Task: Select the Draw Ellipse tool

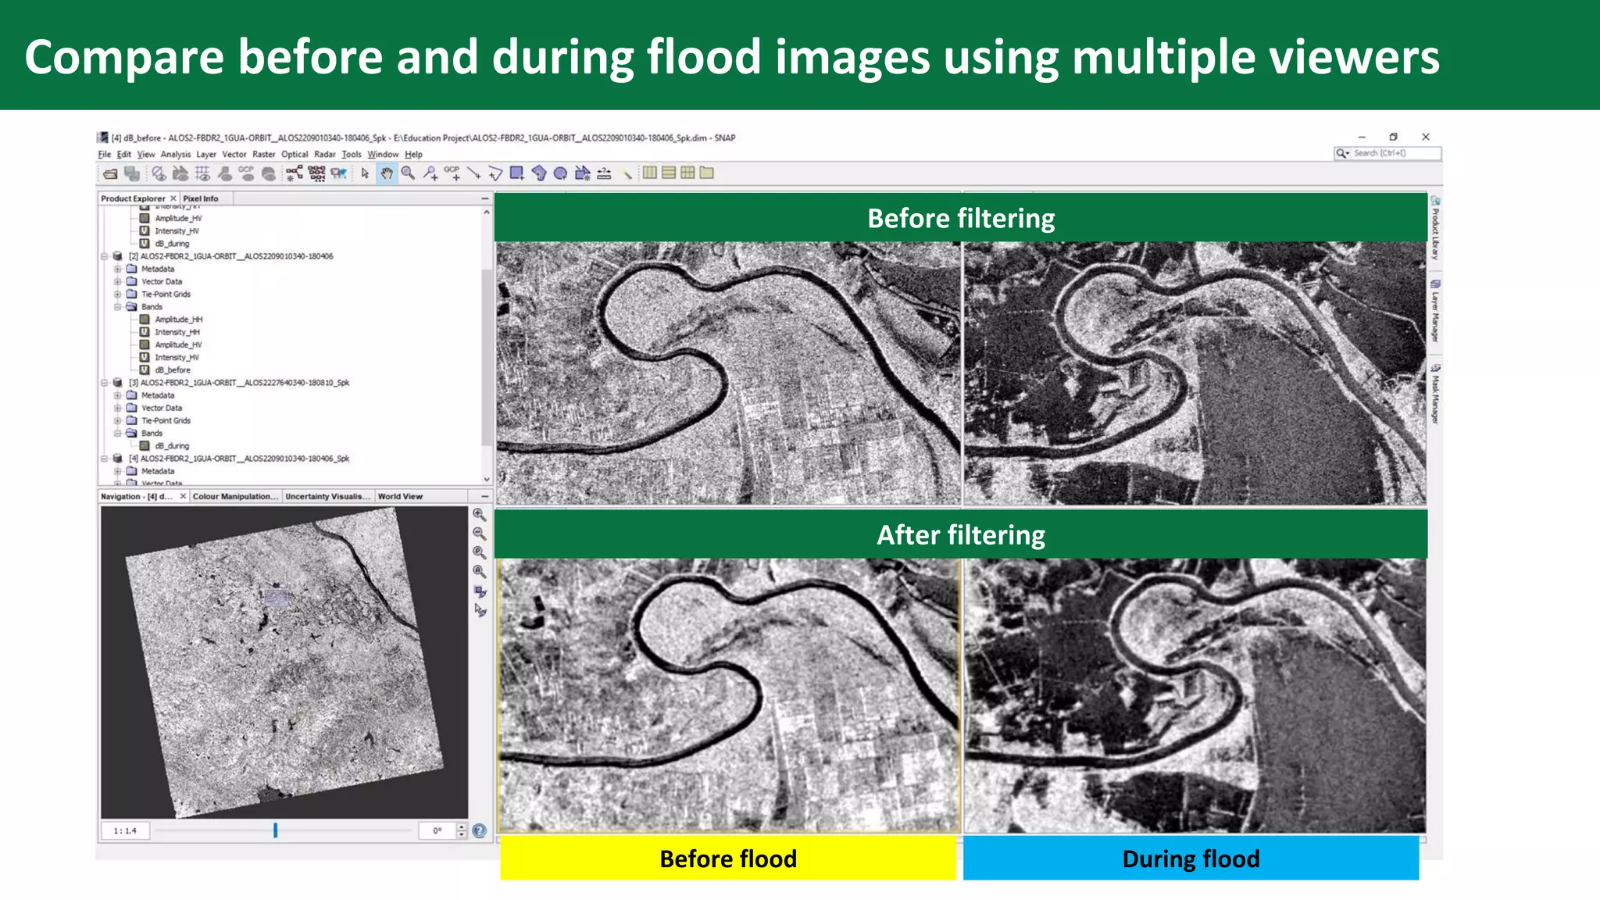Action: coord(560,173)
